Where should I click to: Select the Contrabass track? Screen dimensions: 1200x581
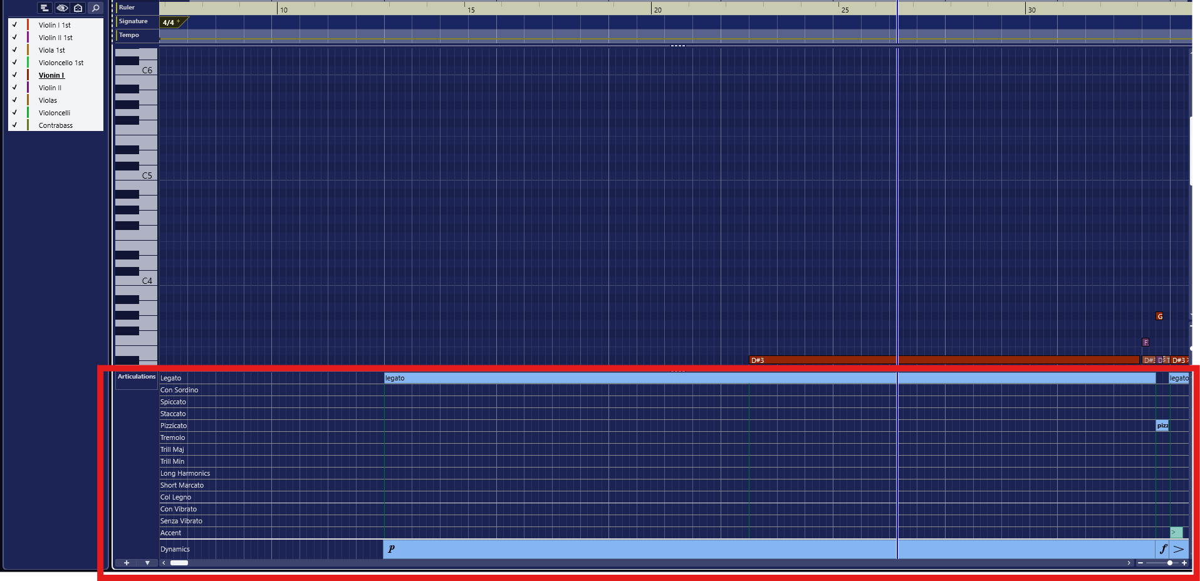tap(56, 125)
